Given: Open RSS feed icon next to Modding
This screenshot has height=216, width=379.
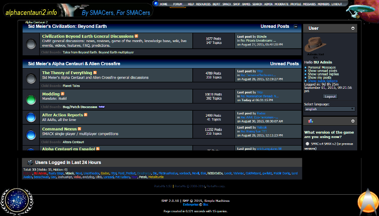Looking at the screenshot, I should click(x=62, y=94).
